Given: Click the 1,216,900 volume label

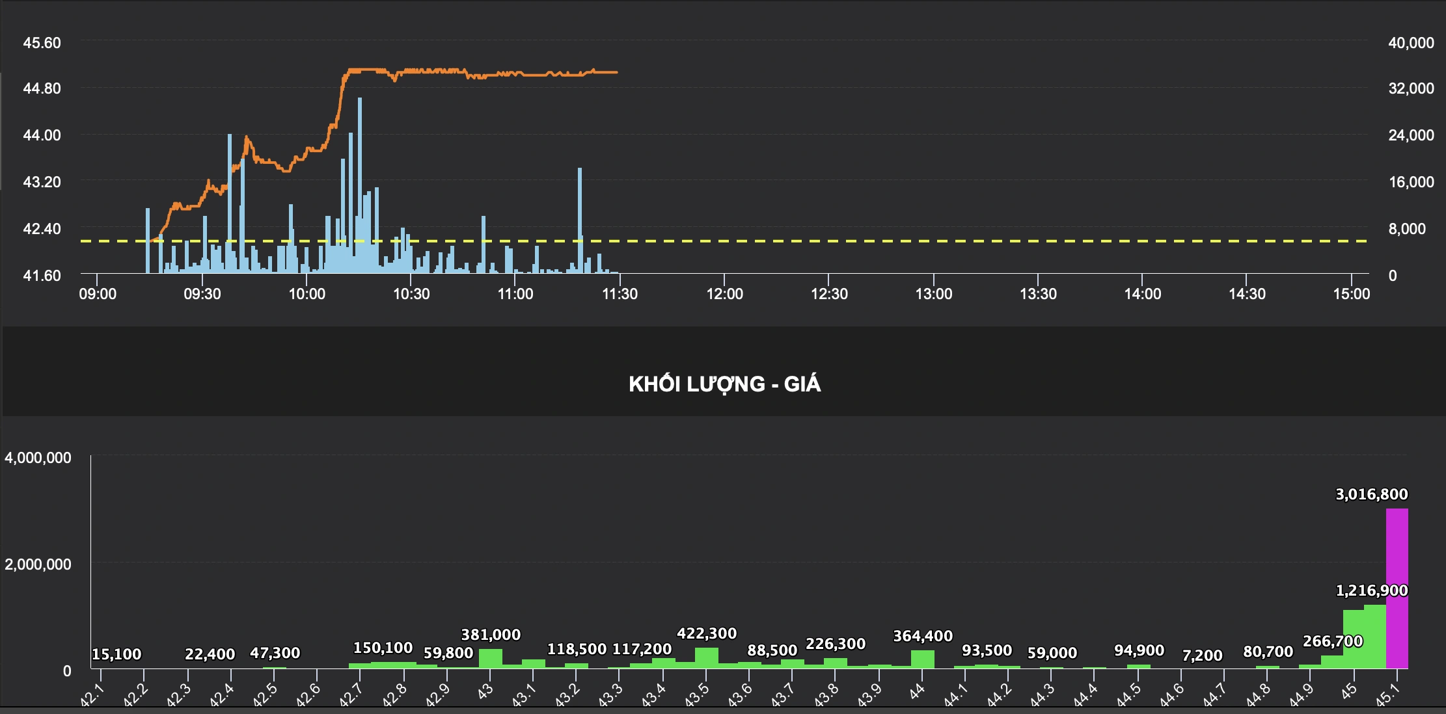Looking at the screenshot, I should 1372,590.
